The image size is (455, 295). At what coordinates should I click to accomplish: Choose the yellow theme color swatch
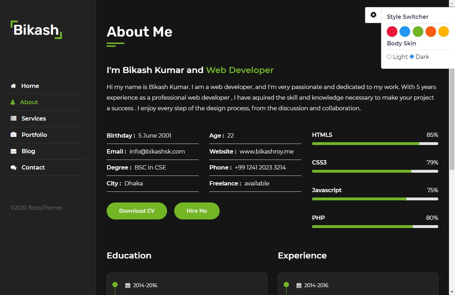tap(444, 32)
